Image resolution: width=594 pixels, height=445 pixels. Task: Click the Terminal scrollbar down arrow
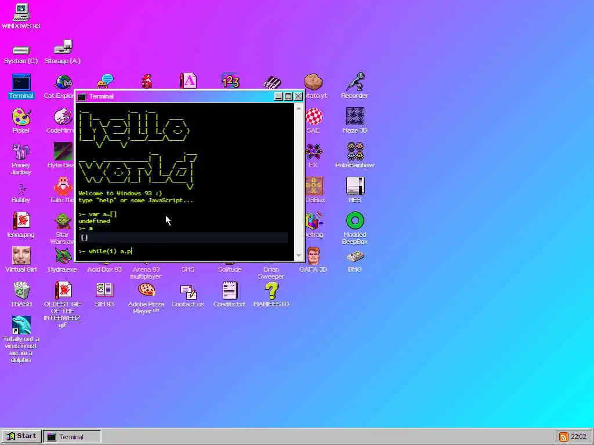[x=299, y=256]
